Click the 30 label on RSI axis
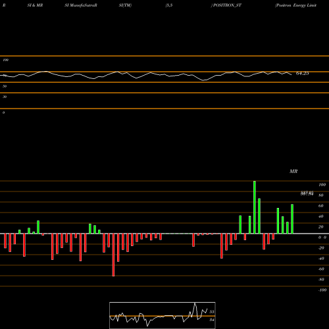The image size is (329, 329). [5, 97]
